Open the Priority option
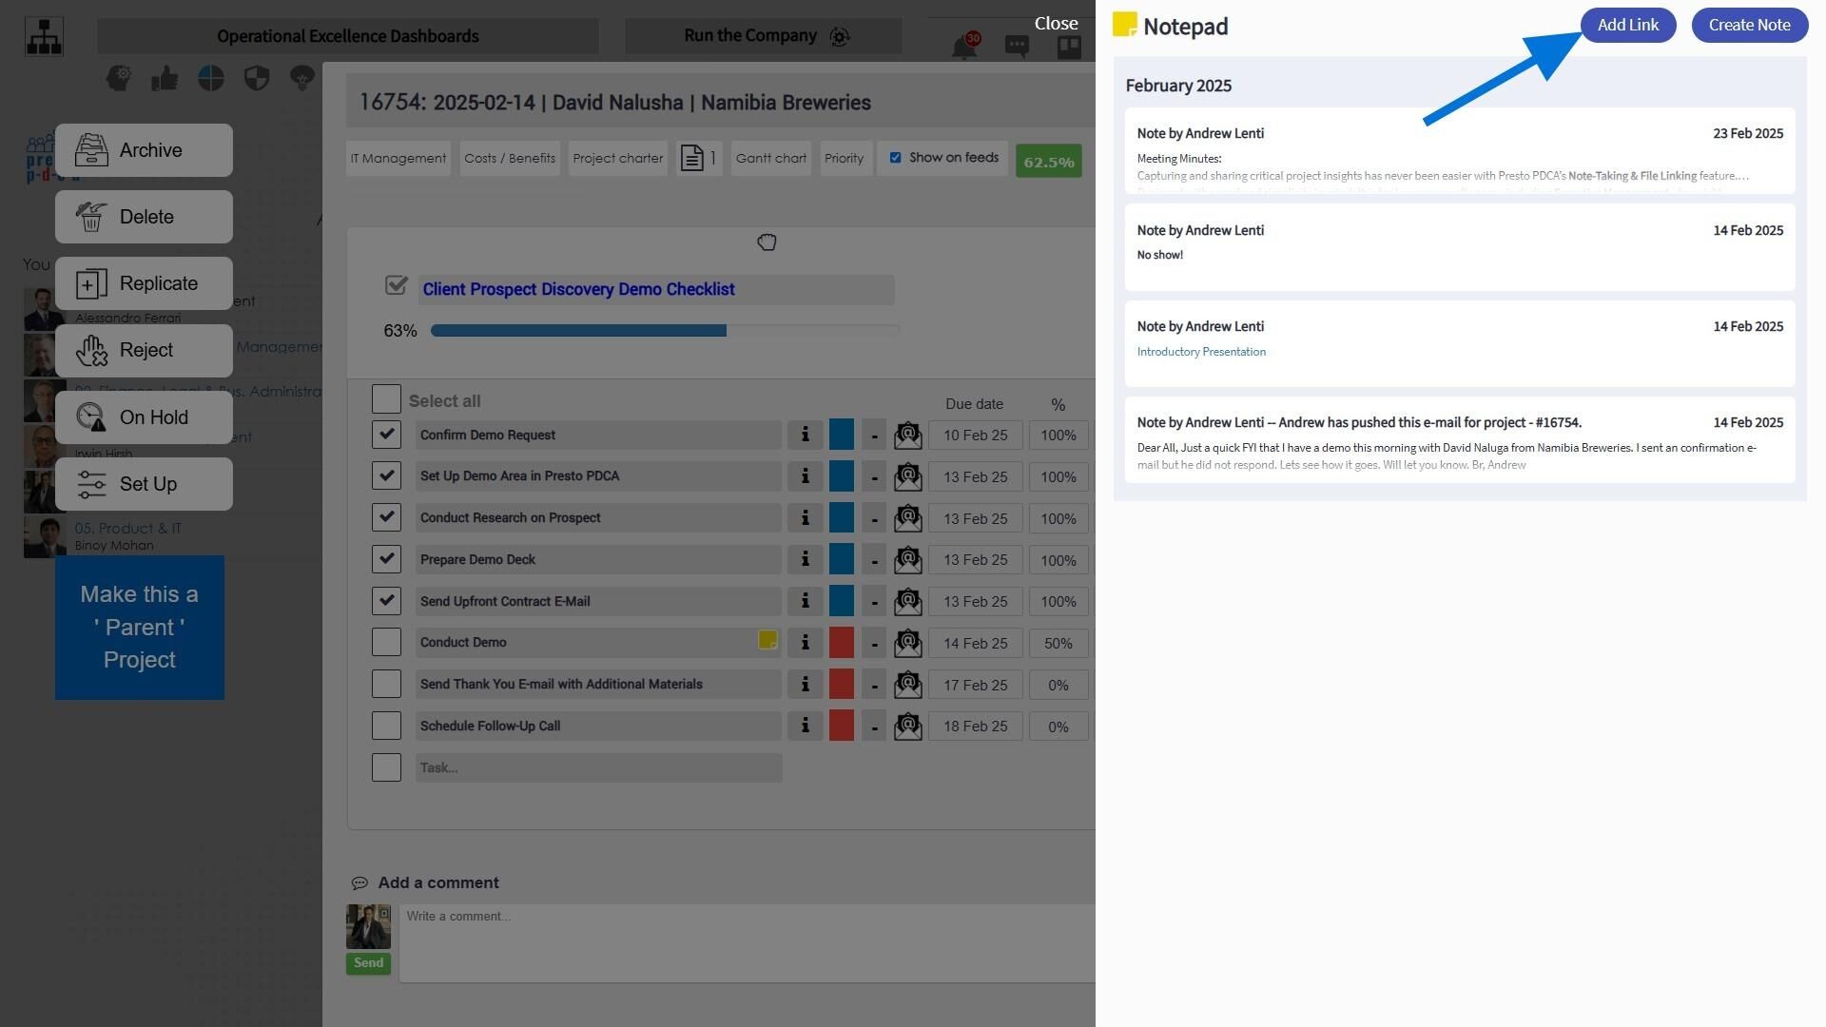 tap(845, 159)
